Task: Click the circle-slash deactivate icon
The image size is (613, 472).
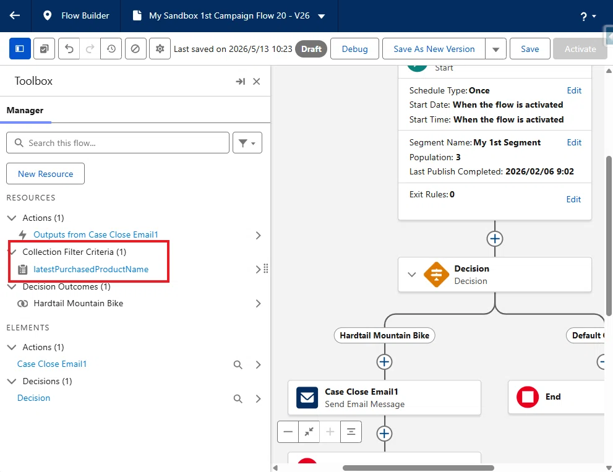Action: point(135,48)
